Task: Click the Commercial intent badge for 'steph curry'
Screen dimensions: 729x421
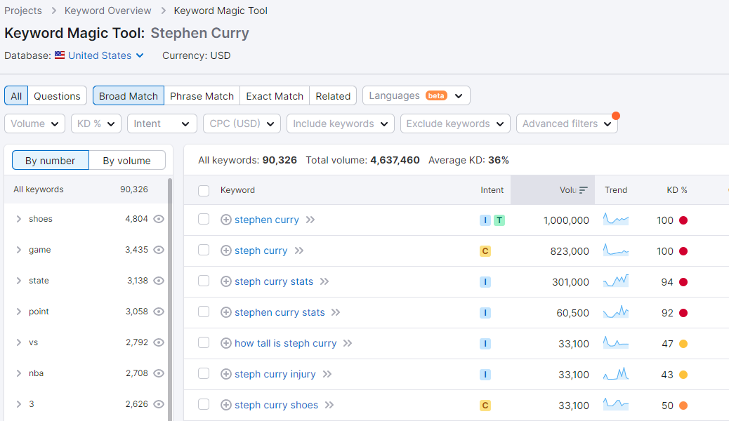Action: tap(485, 251)
